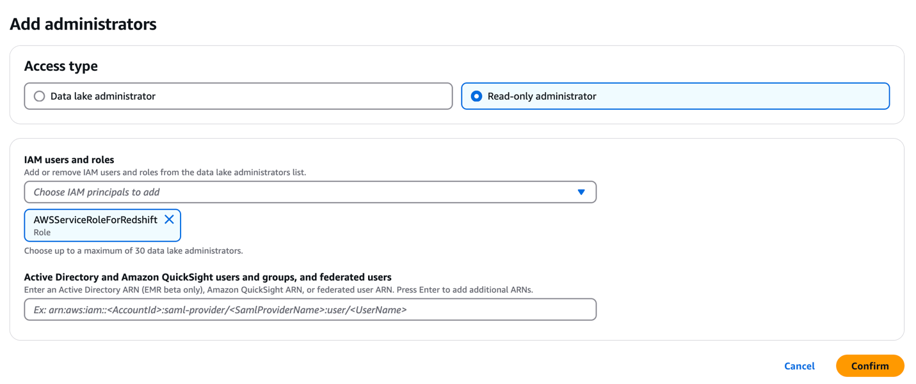Click the Read-only administrator label text

[x=542, y=96]
